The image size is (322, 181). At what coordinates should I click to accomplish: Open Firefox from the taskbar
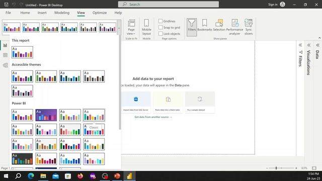80,176
